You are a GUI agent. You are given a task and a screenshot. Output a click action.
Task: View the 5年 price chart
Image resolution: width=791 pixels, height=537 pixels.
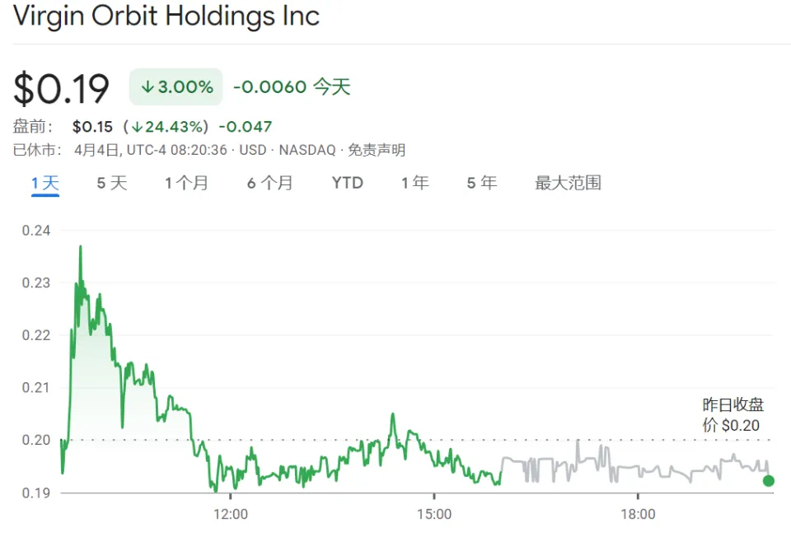point(482,183)
